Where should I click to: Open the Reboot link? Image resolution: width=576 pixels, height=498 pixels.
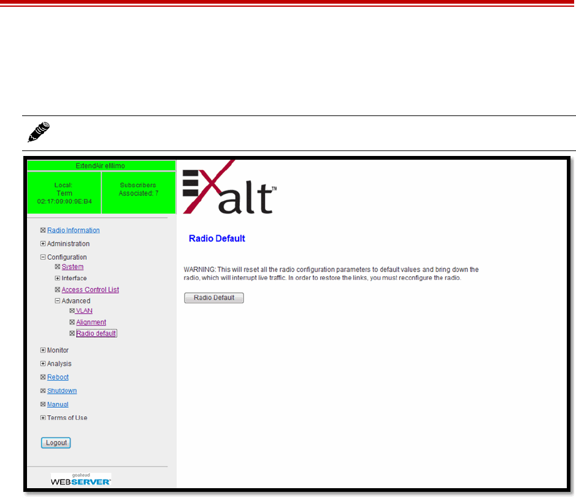[x=58, y=378]
